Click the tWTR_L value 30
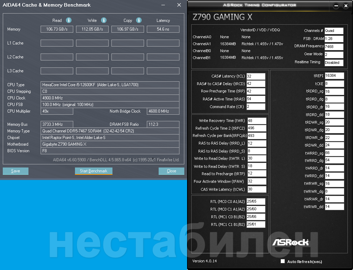The width and height of the screenshot is (353, 270). click(x=257, y=158)
